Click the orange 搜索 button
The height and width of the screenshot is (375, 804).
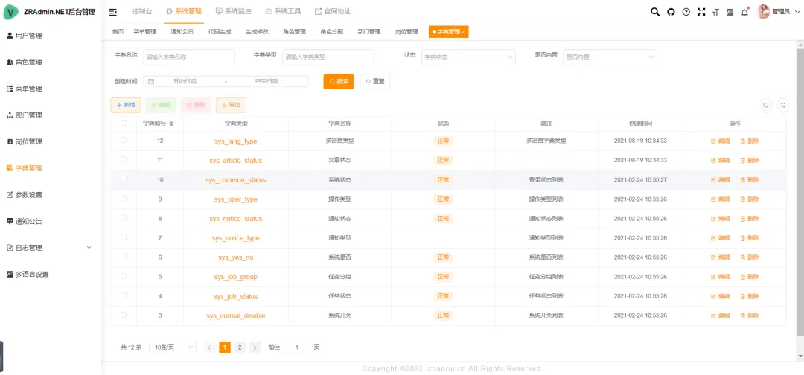(339, 81)
